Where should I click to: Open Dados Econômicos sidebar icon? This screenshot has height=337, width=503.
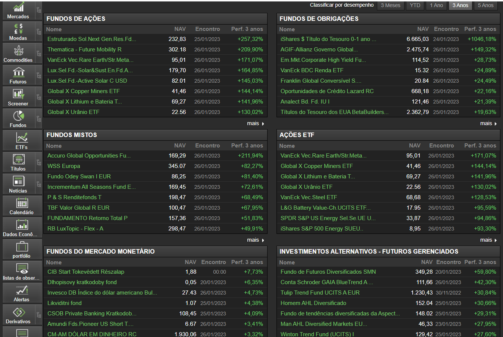[x=22, y=225]
